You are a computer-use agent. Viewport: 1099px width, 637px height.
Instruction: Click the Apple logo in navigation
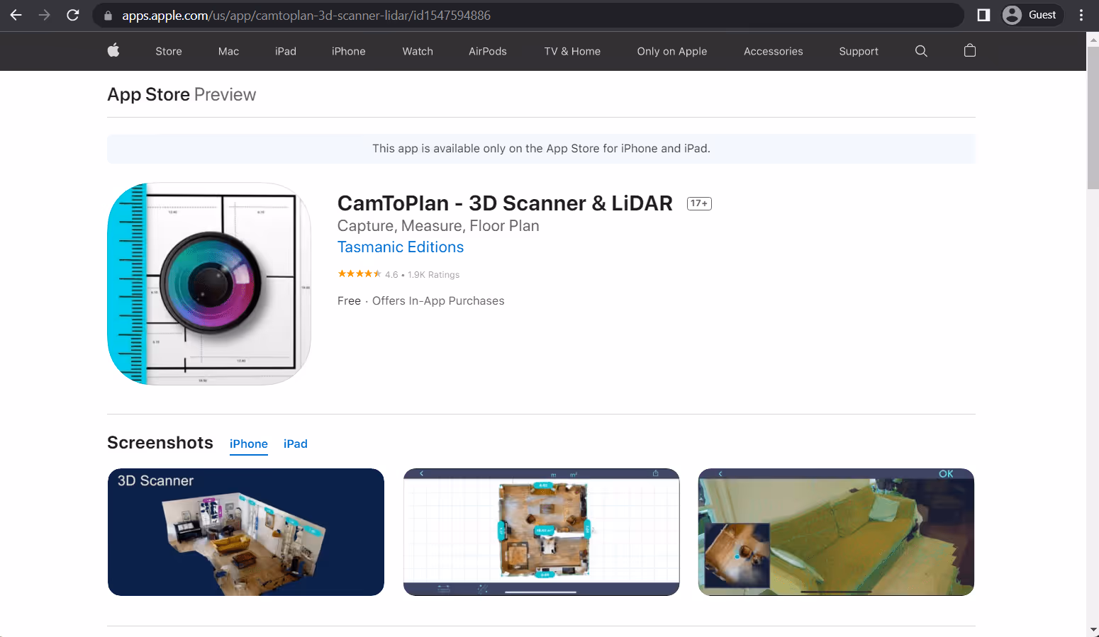113,50
